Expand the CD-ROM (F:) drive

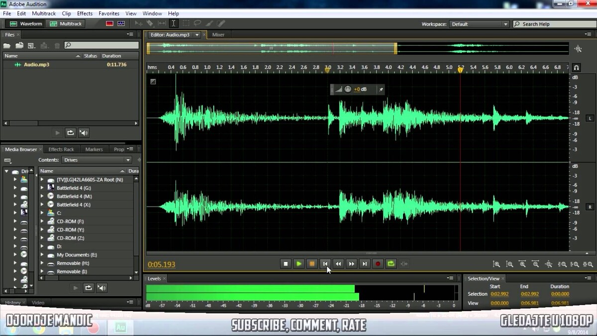pos(42,222)
